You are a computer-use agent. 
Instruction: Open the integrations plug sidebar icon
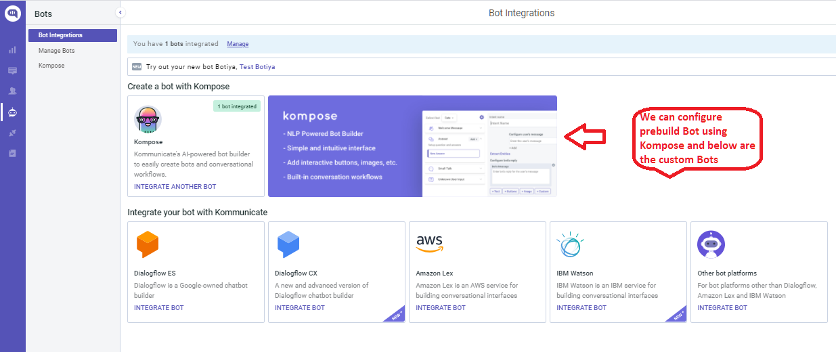(12, 133)
